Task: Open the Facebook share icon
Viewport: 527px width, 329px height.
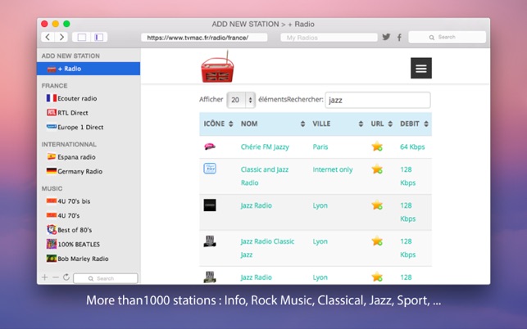Action: tap(399, 38)
